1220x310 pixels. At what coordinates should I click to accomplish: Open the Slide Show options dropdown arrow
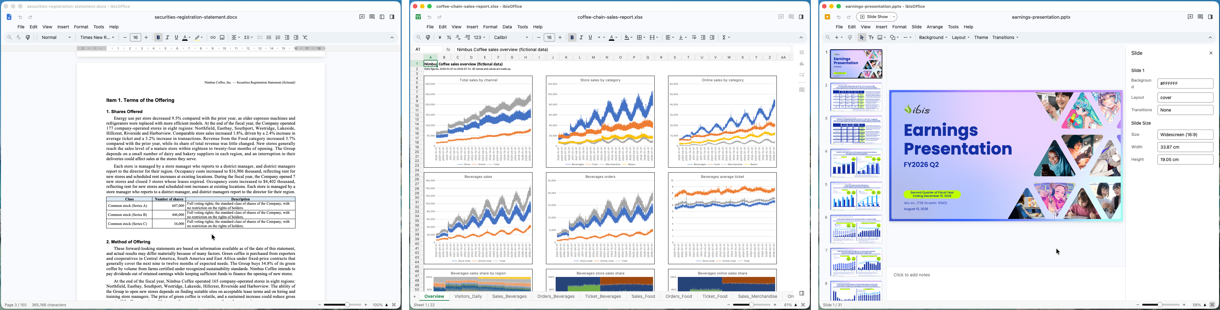click(x=894, y=17)
